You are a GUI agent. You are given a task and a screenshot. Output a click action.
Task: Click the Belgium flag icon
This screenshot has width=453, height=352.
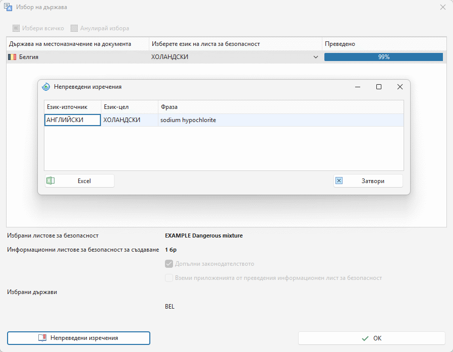pyautogui.click(x=12, y=57)
